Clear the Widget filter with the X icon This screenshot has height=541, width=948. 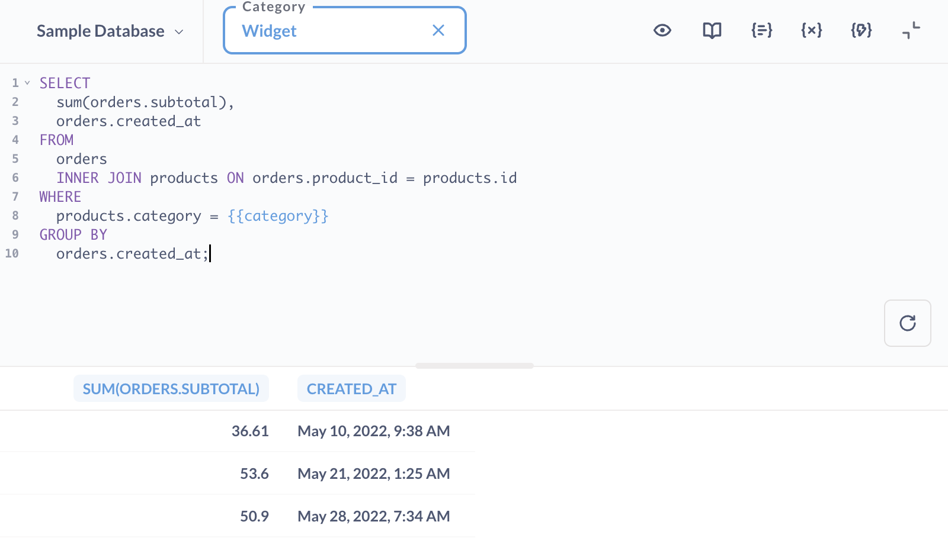[x=438, y=31]
